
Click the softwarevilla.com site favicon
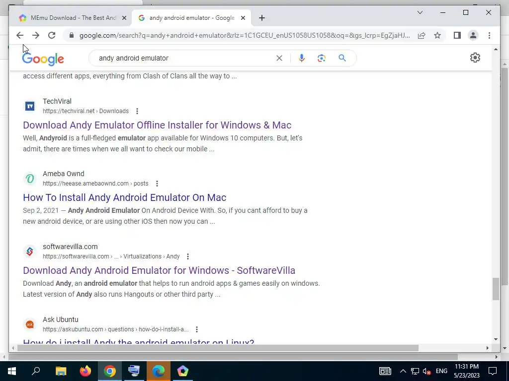click(30, 252)
